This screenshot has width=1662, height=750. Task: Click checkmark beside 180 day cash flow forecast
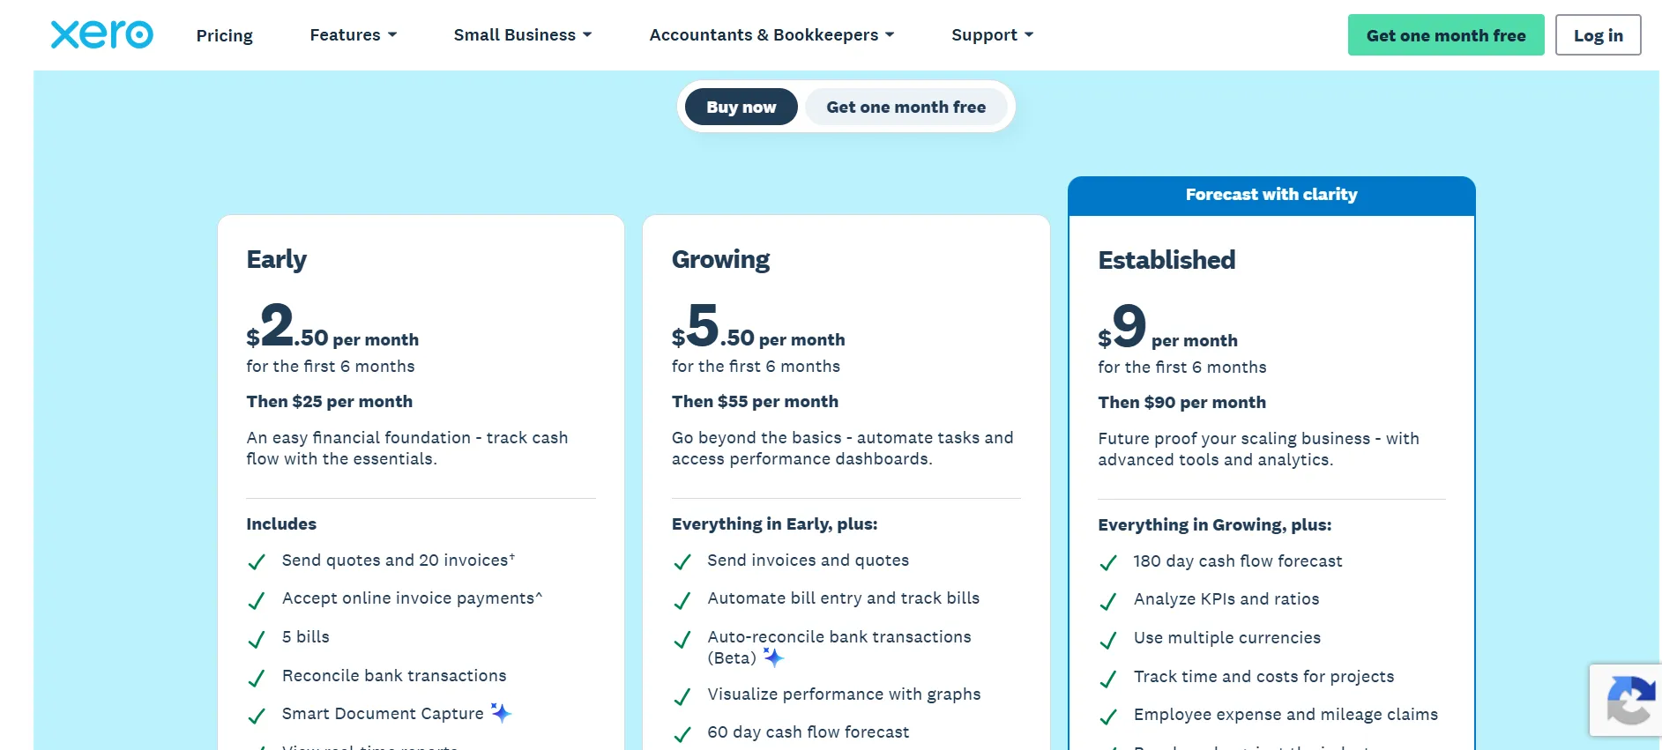tap(1108, 562)
